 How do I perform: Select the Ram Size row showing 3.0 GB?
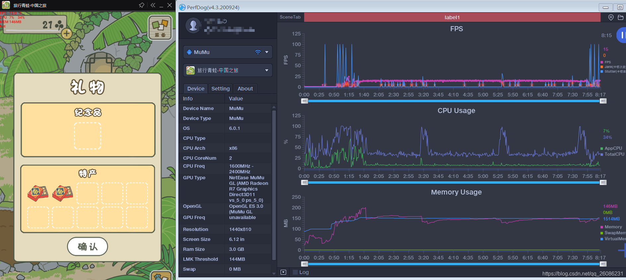click(x=225, y=249)
